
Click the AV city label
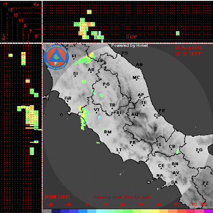(x=176, y=173)
